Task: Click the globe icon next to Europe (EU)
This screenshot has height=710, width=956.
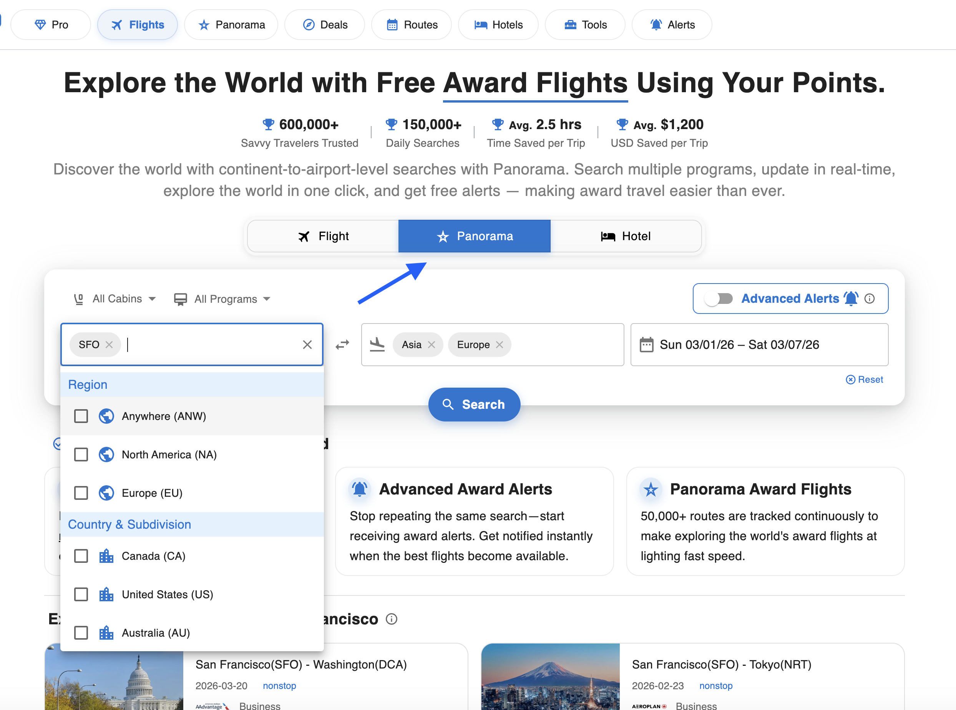Action: tap(106, 493)
